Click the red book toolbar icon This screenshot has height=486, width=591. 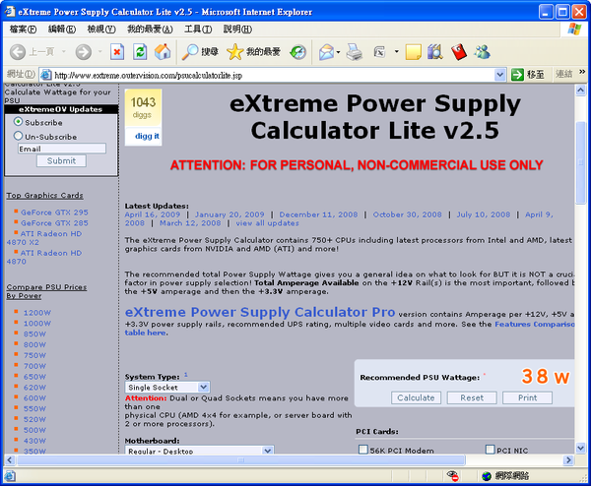click(459, 51)
